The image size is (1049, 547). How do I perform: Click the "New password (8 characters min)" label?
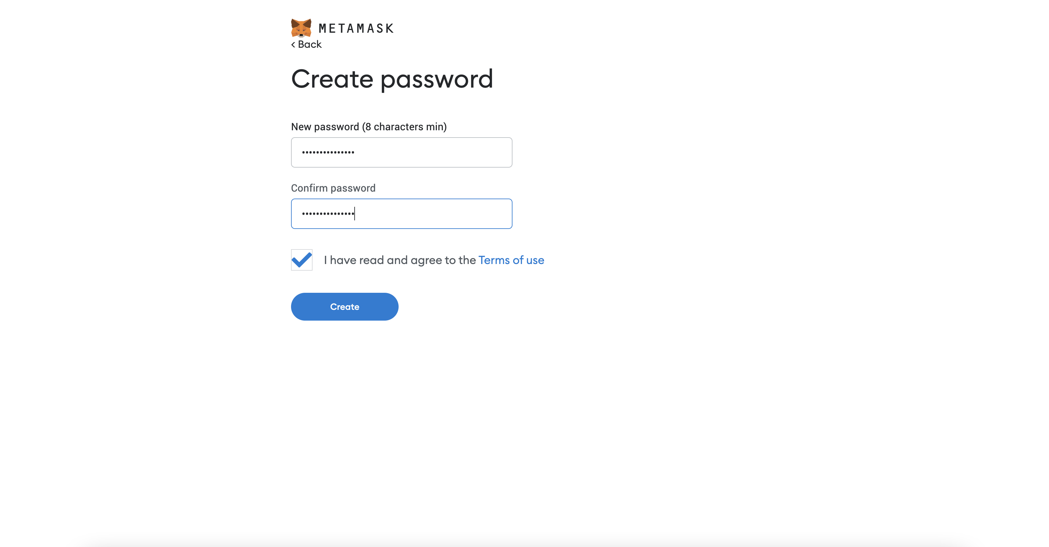(x=369, y=127)
